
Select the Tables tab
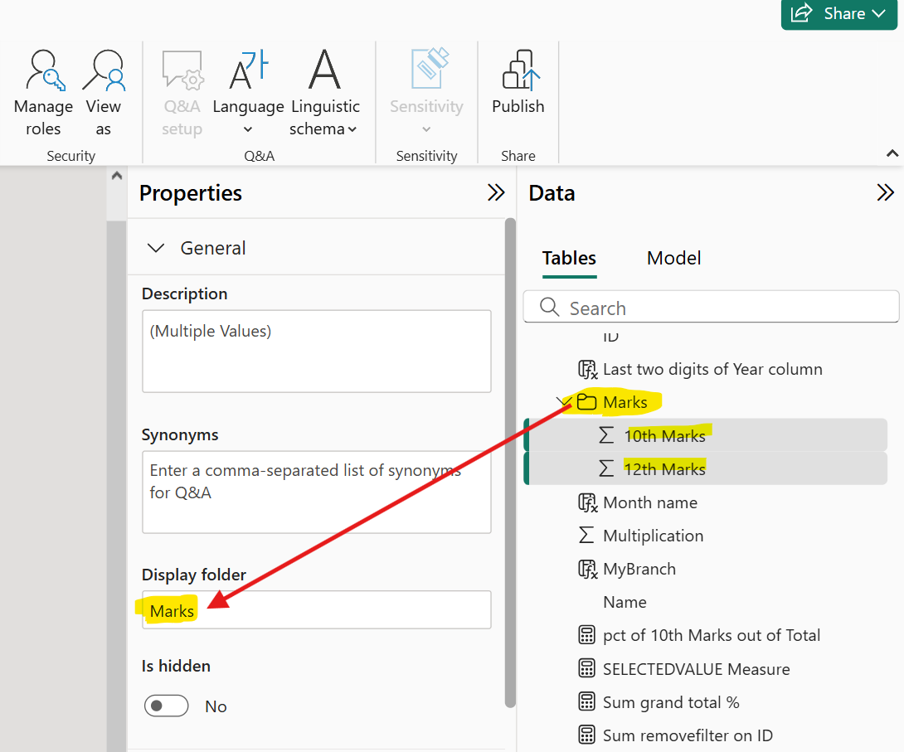[x=569, y=258]
